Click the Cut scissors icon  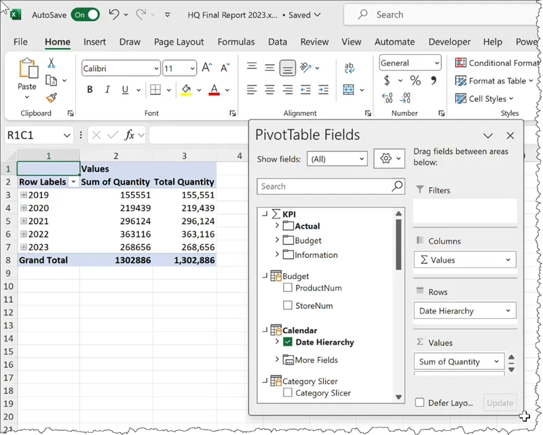point(51,63)
